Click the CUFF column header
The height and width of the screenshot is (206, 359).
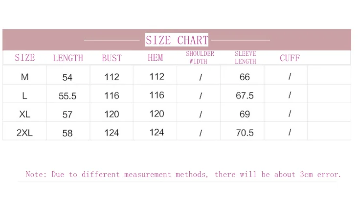tap(290, 58)
